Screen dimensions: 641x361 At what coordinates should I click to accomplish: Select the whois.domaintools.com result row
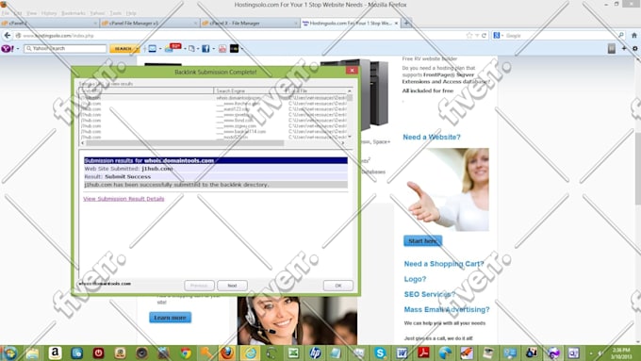213,98
